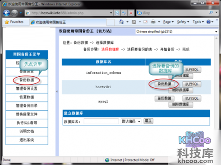Collapse the left frame with the arrow handle
Viewport: 221px width, 165px height.
(57, 91)
